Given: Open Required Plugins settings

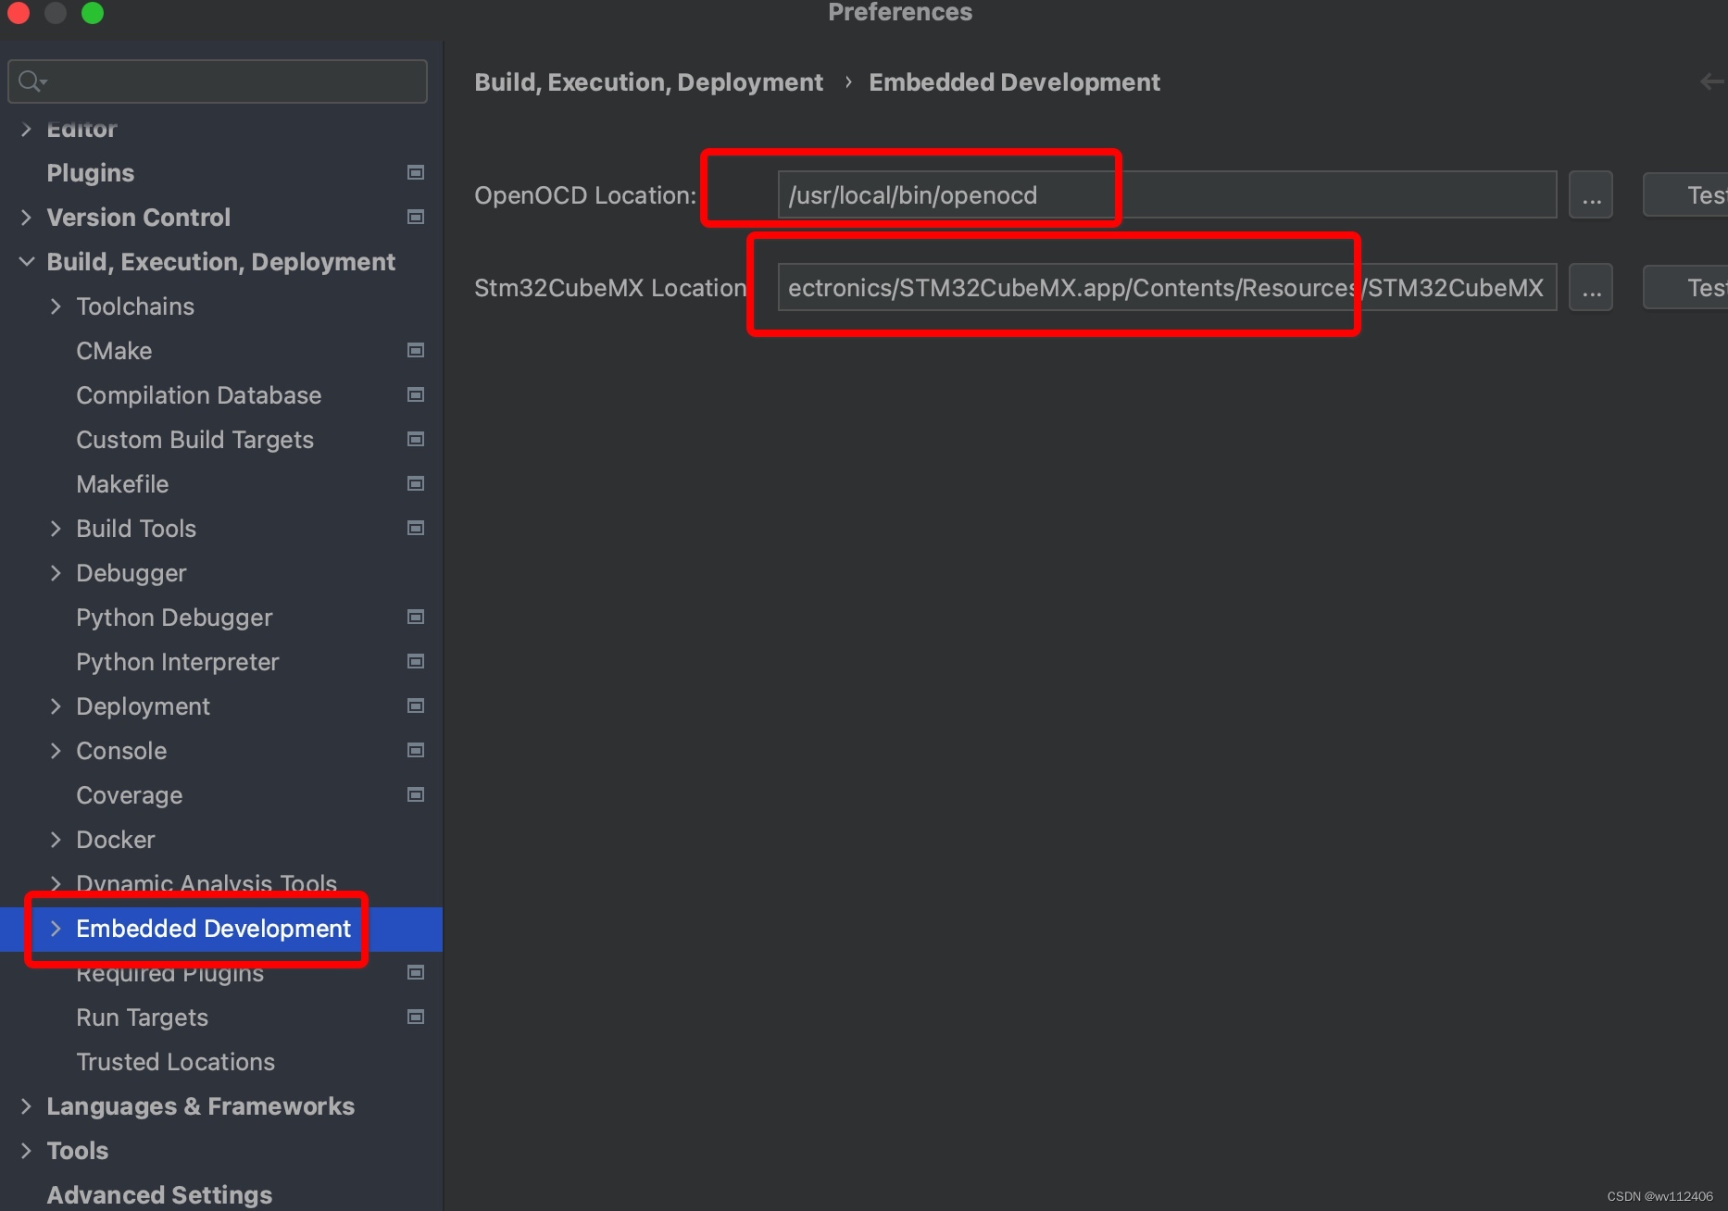Looking at the screenshot, I should point(169,973).
